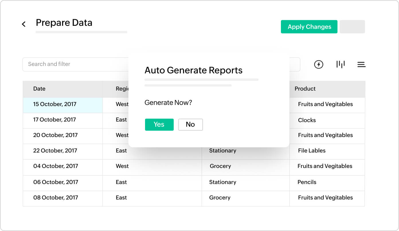The image size is (399, 231).
Task: Click the 17 October, 2017 date cell
Action: pyautogui.click(x=54, y=120)
